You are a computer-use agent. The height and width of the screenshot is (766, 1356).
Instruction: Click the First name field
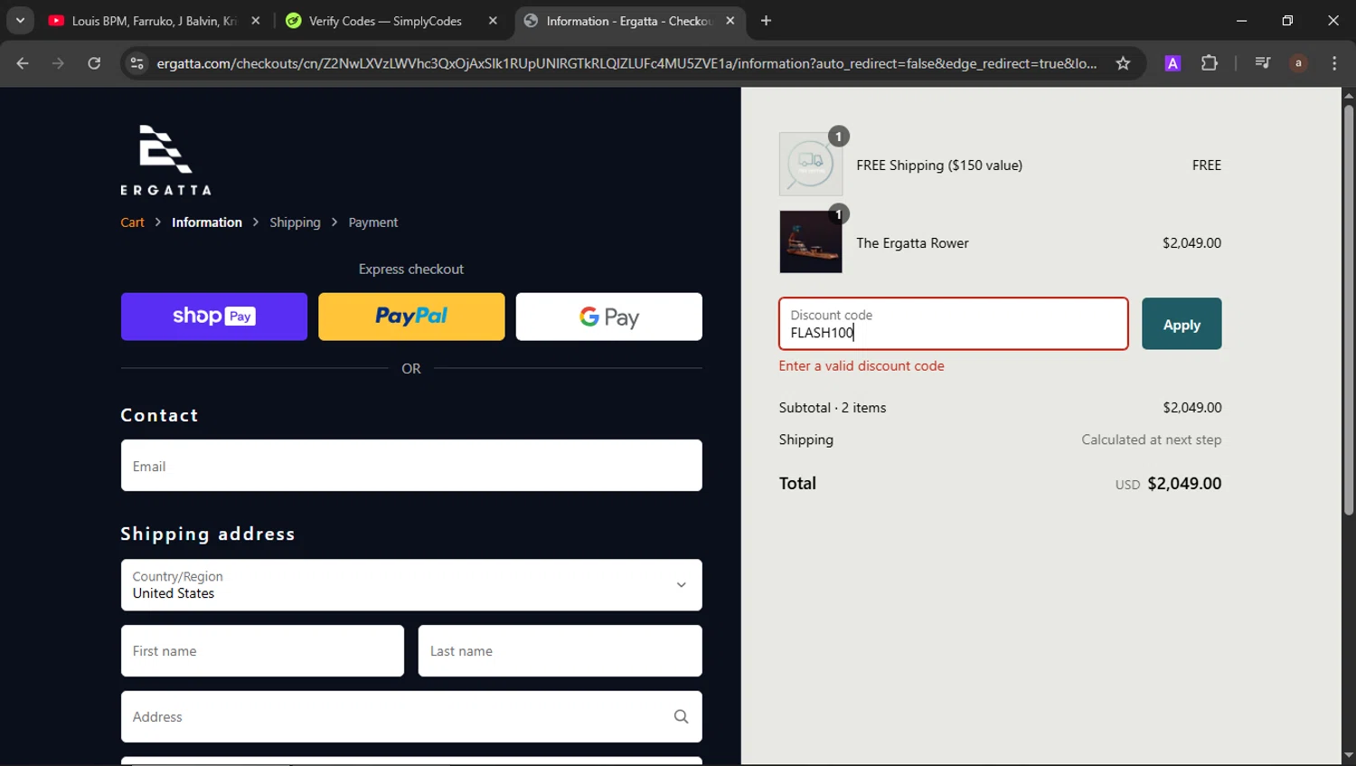[x=262, y=651]
